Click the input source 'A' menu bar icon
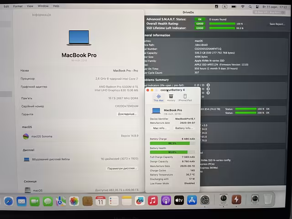This screenshot has width=292, height=219. click(x=224, y=7)
